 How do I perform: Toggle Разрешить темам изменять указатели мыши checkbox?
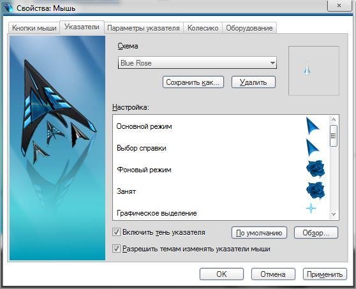(x=117, y=249)
